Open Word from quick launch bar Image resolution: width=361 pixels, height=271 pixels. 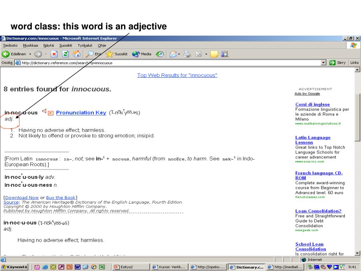pos(77,267)
